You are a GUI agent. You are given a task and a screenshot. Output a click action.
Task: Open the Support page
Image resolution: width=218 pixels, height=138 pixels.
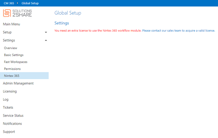(9, 131)
